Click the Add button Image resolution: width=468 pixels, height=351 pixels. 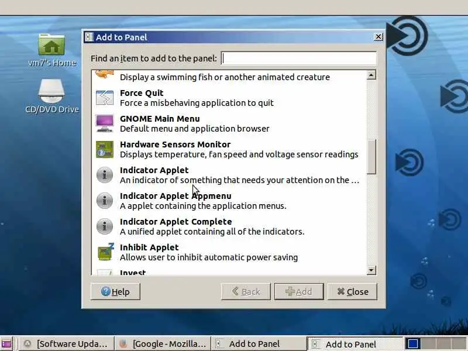click(299, 291)
